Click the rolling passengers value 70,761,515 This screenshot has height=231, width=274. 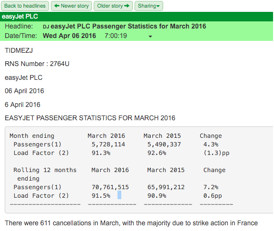point(110,187)
